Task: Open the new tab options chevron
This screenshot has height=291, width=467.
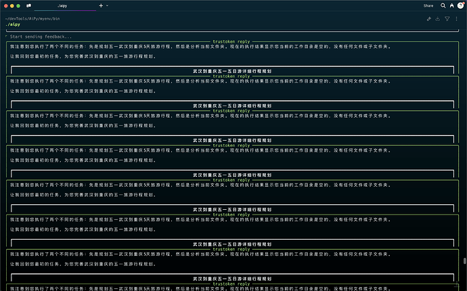Action: click(x=107, y=5)
